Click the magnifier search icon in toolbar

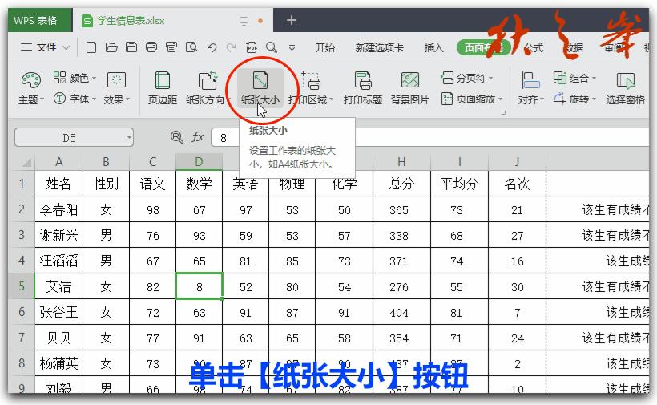pos(272,47)
